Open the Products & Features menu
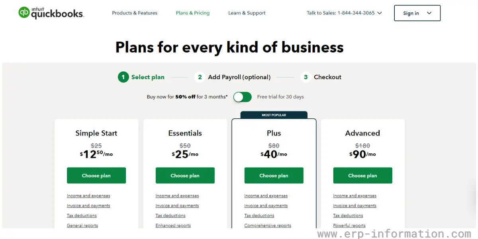This screenshot has height=239, width=478. (135, 13)
